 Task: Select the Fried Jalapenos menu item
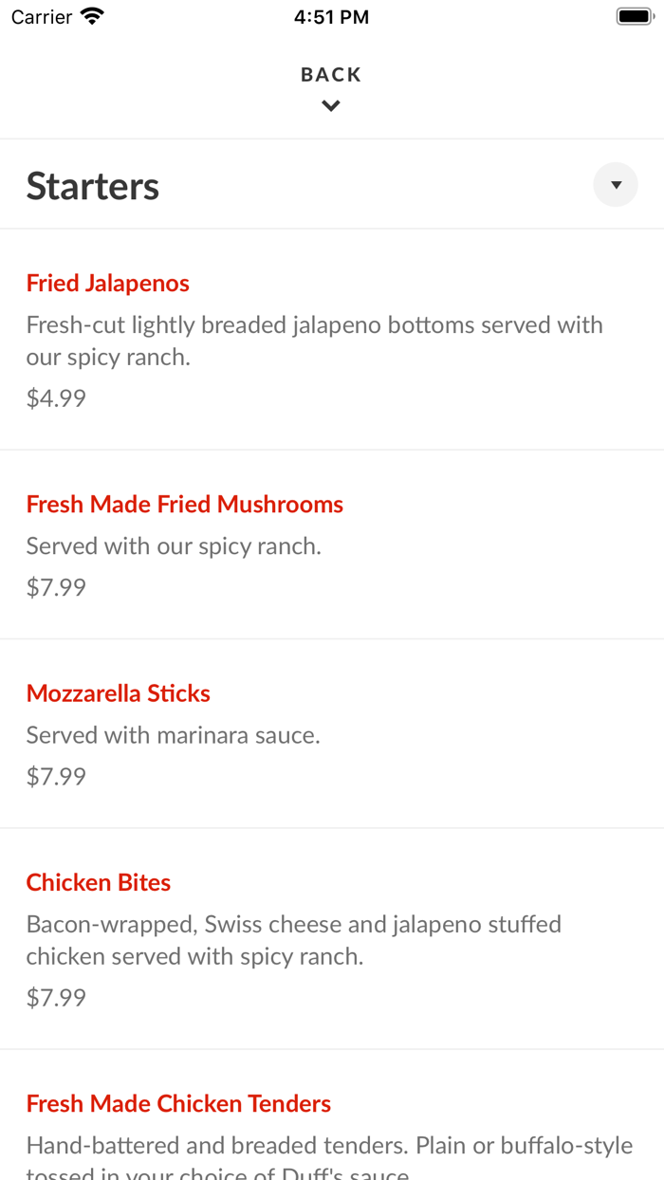click(x=107, y=282)
